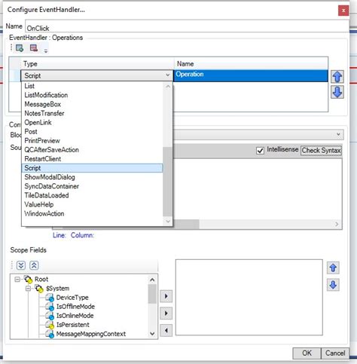Click the top add-field right arrow button
The image size is (357, 364).
[166, 296]
